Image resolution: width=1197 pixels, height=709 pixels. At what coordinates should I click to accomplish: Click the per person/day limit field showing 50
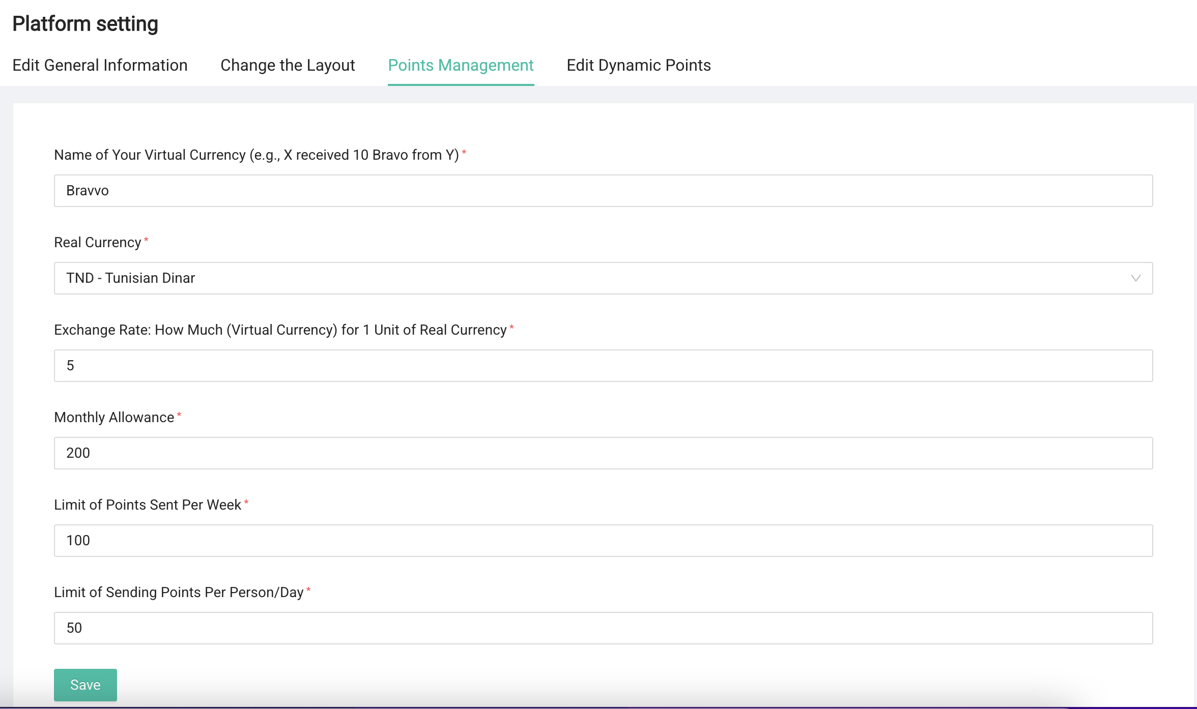point(603,628)
